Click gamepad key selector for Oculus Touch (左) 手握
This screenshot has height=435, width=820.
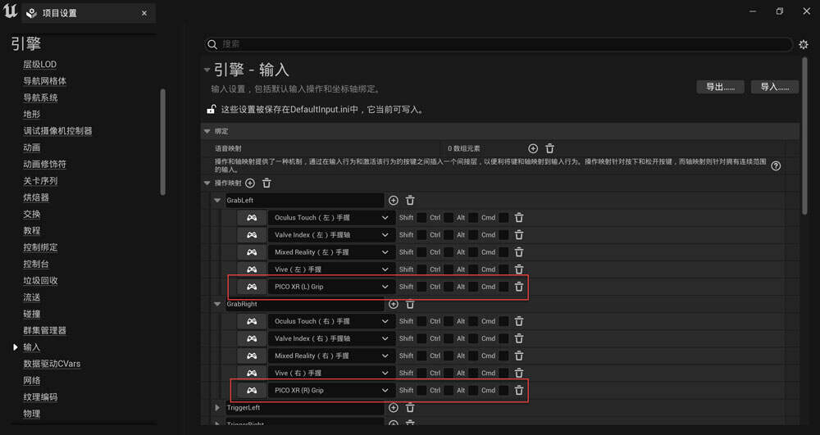tap(252, 218)
